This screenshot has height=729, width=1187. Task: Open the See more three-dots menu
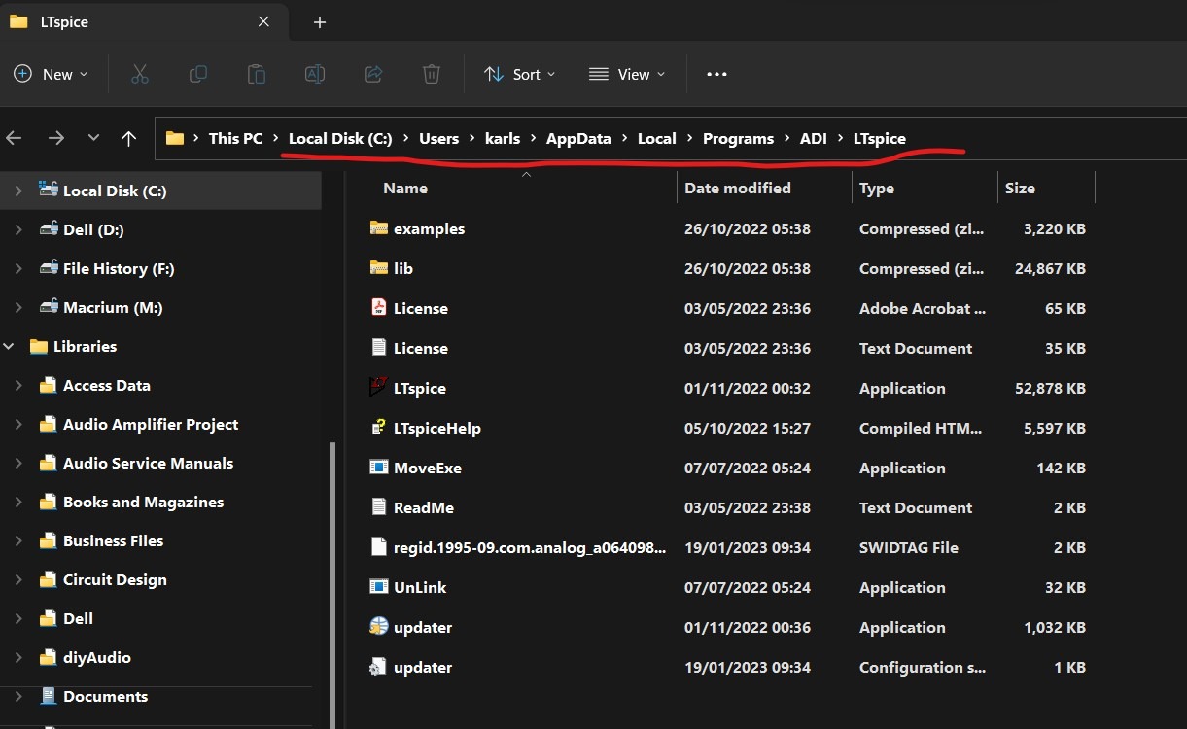point(716,74)
